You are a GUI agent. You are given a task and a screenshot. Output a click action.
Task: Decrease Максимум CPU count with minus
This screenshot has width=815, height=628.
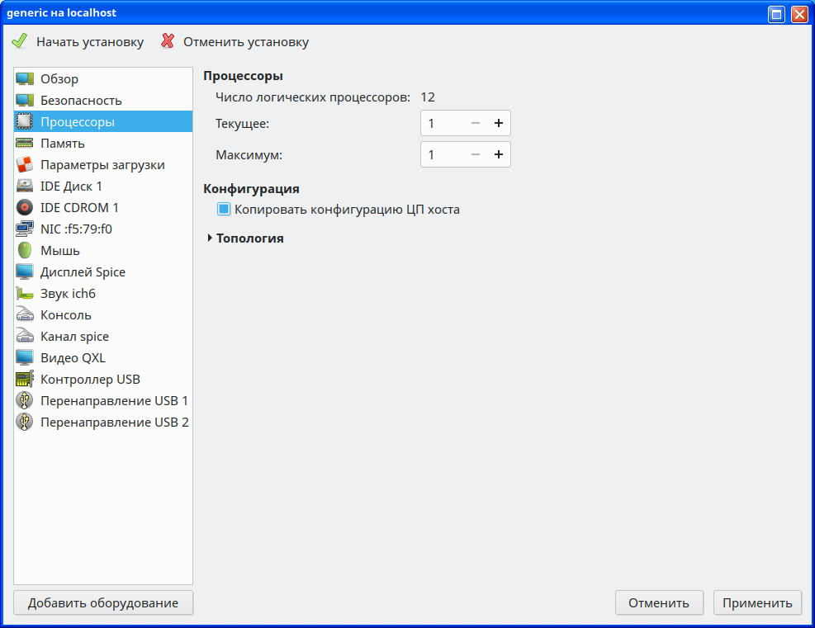pos(475,154)
